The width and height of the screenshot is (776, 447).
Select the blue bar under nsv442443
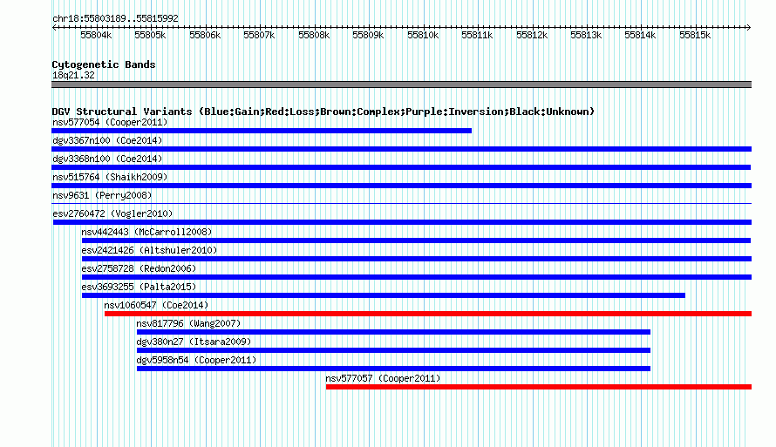click(416, 240)
